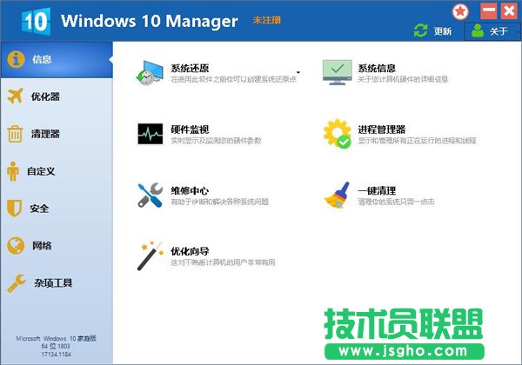Switch to the 杂项工具 tab

(x=57, y=283)
